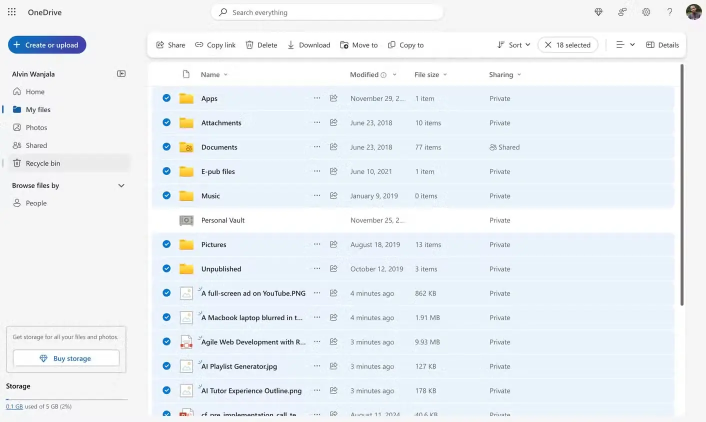Open more options dots for Documents folder

[x=317, y=146]
